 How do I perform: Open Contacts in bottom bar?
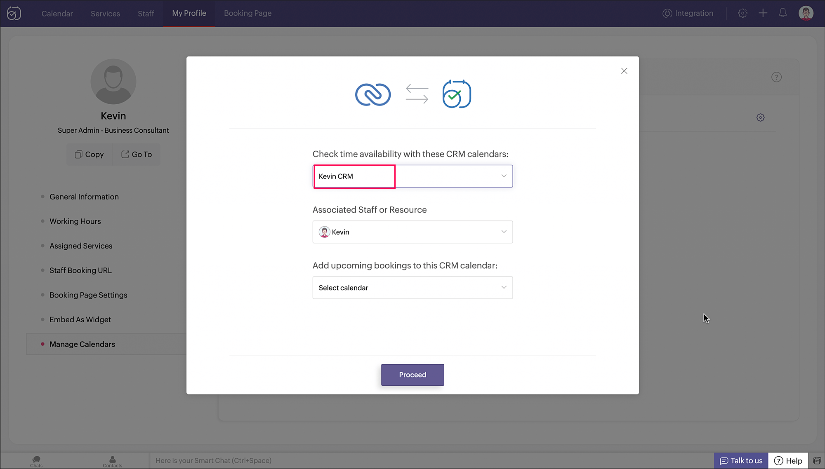pyautogui.click(x=112, y=461)
